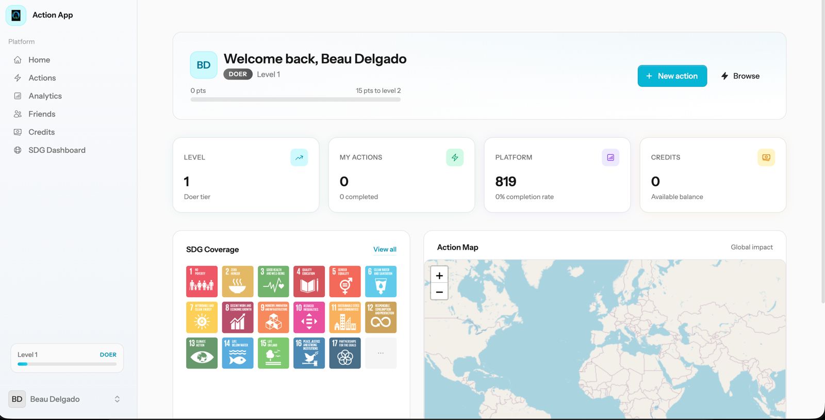Click the Action App logo icon
This screenshot has height=420, width=825.
[x=16, y=15]
